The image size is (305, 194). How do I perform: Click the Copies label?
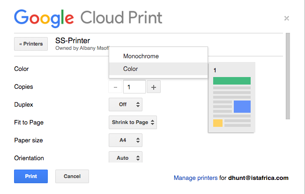click(23, 86)
